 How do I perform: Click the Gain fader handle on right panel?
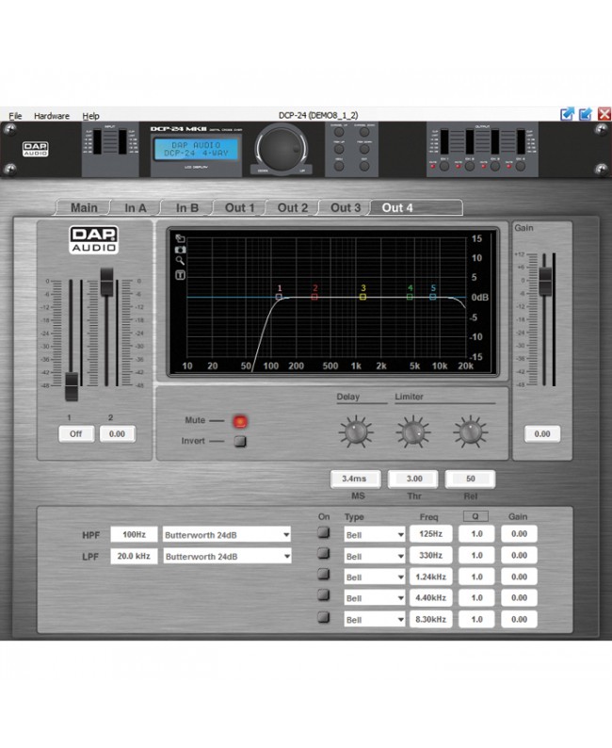click(x=545, y=282)
